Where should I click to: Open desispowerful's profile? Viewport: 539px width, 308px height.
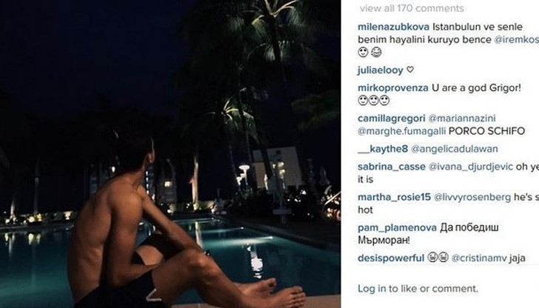tap(391, 258)
